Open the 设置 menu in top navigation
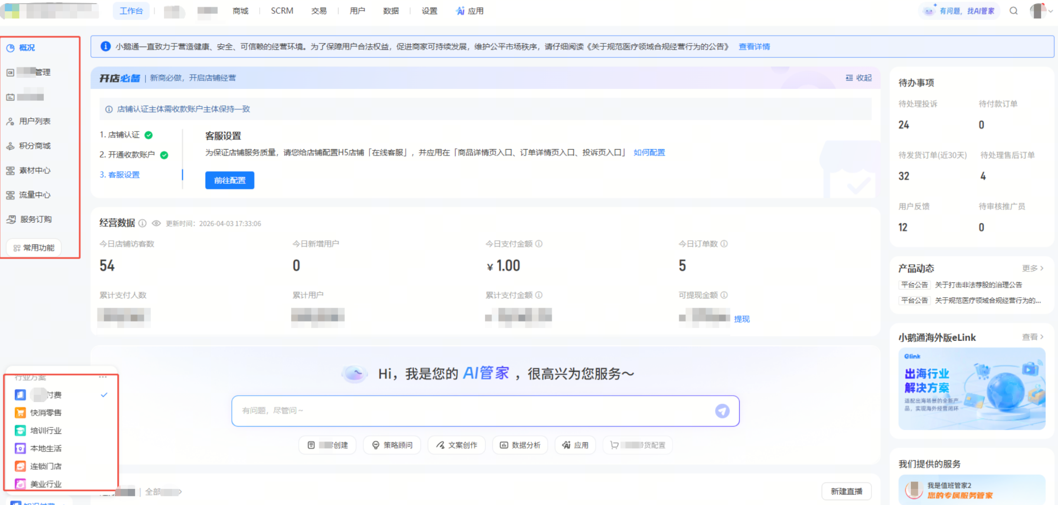Viewport: 1058px width, 505px height. point(429,11)
